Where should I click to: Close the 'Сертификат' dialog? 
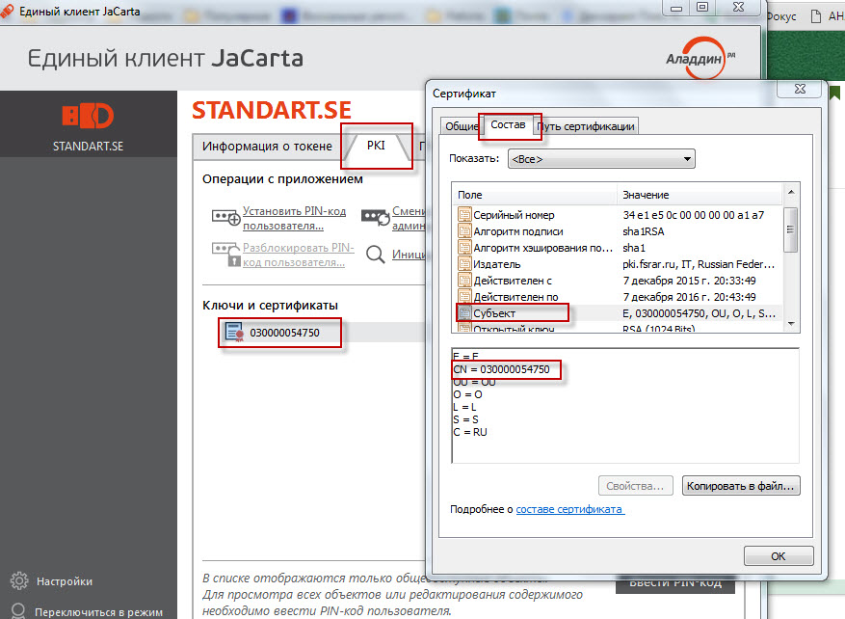(801, 89)
